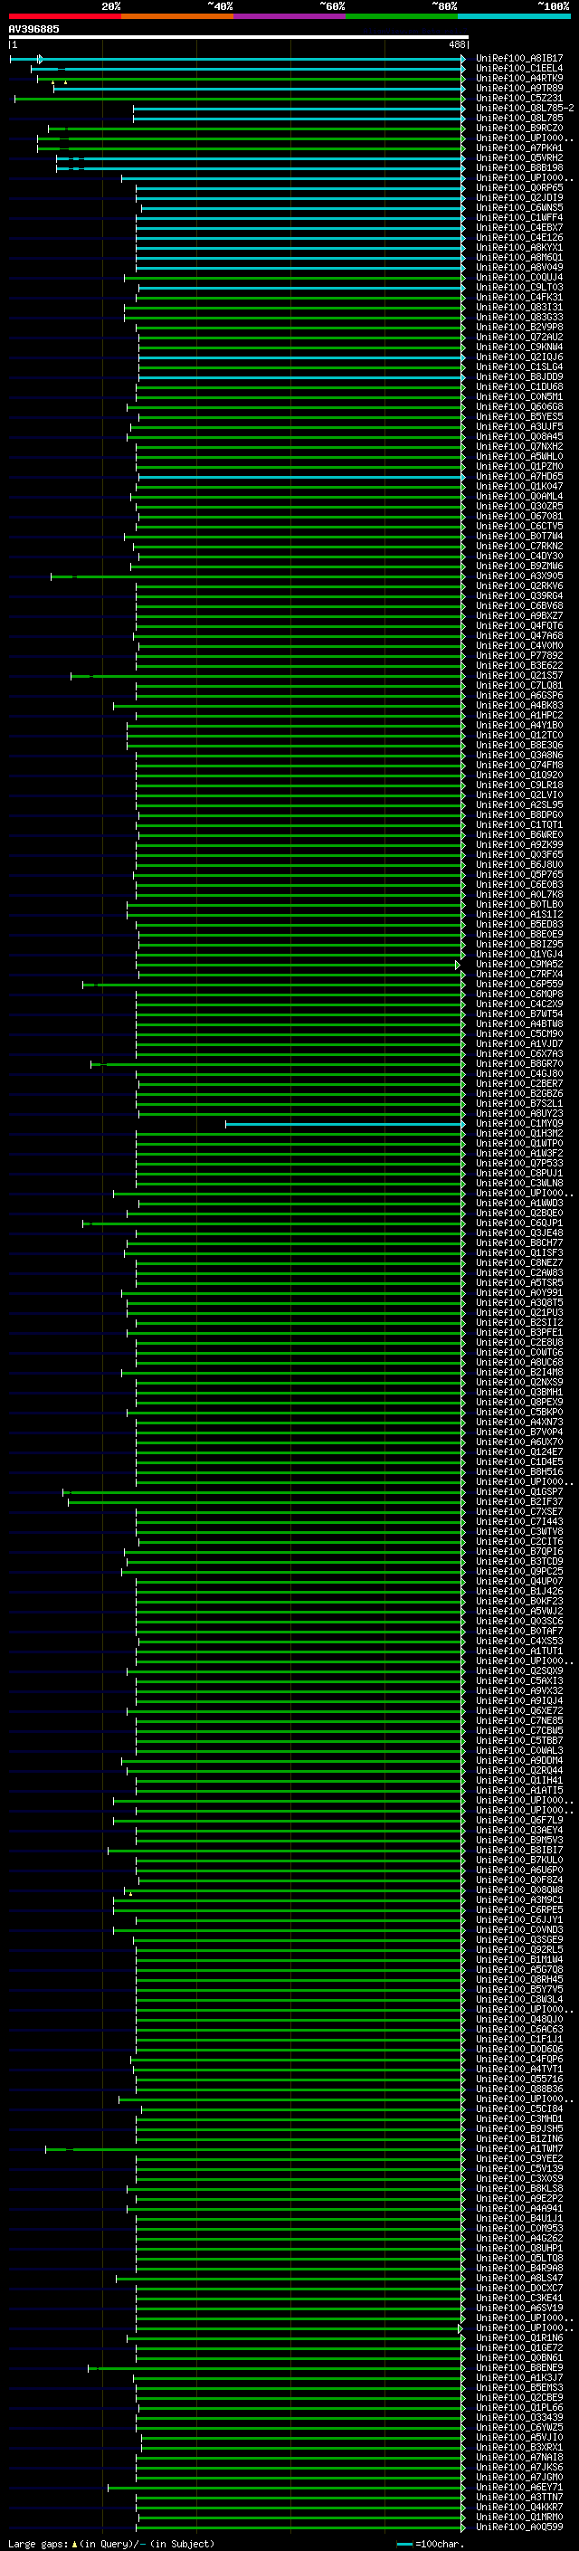Select hit label UniRef100_B9RCZ0
This screenshot has width=579, height=2551.
coord(518,128)
